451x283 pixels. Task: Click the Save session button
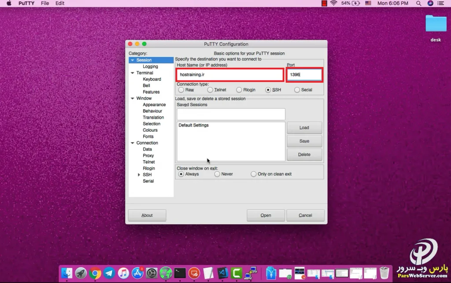point(304,141)
